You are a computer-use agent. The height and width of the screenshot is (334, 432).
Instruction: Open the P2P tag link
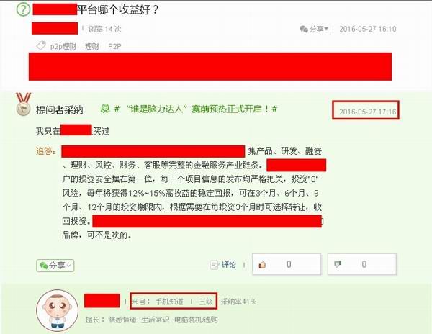(114, 46)
